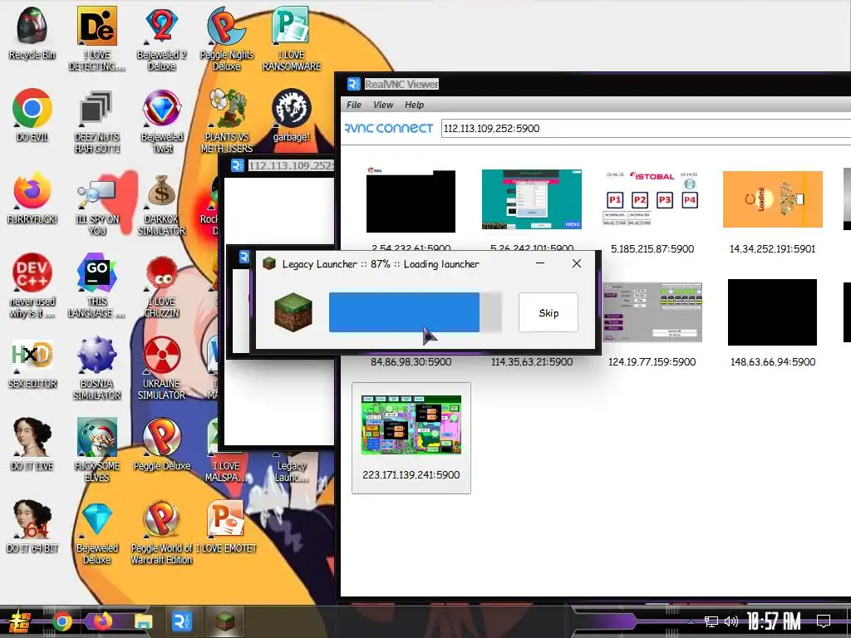Open the network tray icon
This screenshot has width=851, height=638.
pyautogui.click(x=711, y=621)
